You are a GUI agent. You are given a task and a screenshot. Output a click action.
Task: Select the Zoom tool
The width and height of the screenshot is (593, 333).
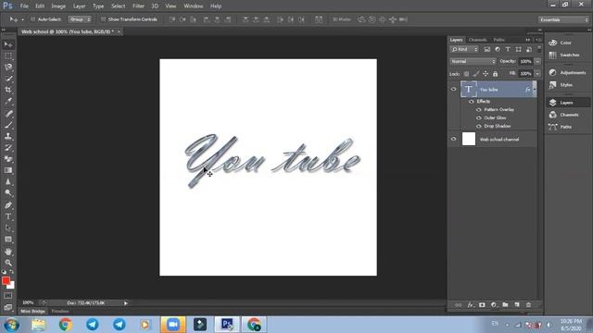[8, 263]
